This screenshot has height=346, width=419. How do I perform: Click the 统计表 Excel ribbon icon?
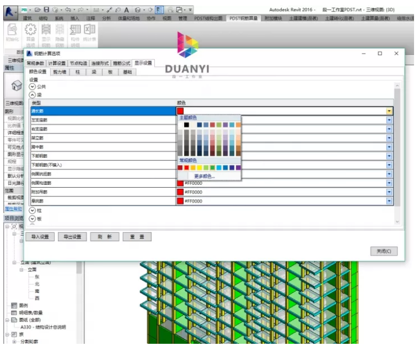89,33
